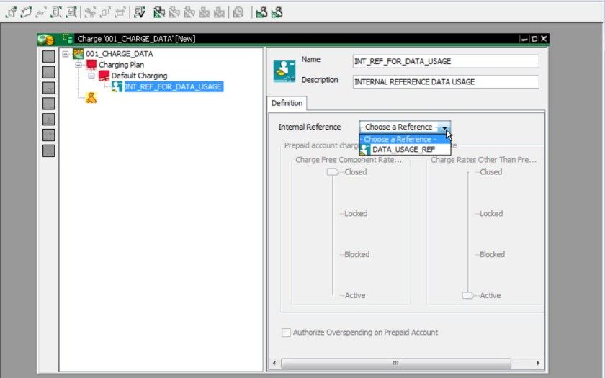Click the red Charging Plan icon
The image size is (605, 378).
[91, 64]
